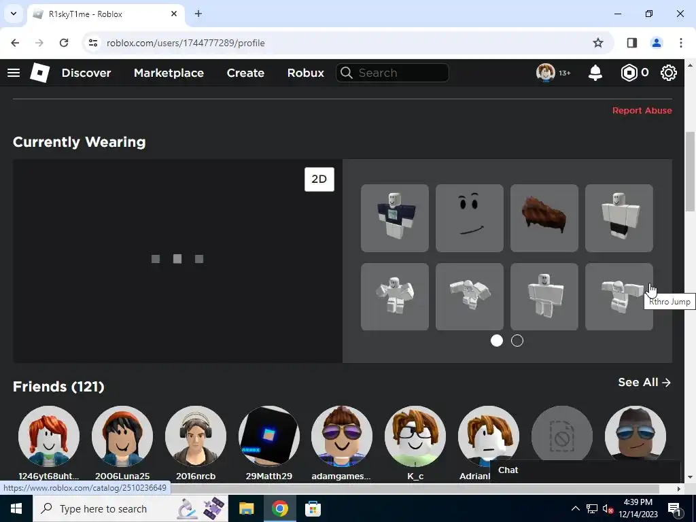The height and width of the screenshot is (522, 696).
Task: Click taskbar search box
Action: tap(130, 508)
